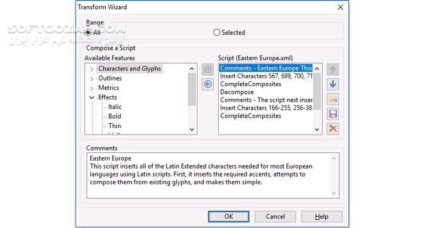Click the OK button

click(228, 216)
